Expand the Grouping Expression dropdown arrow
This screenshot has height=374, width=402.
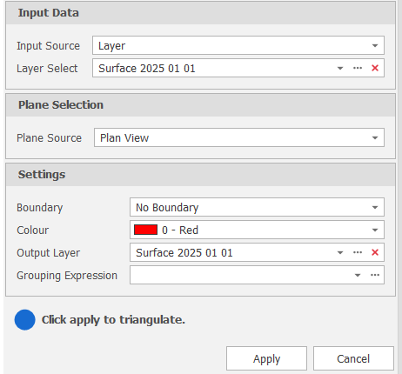point(358,275)
